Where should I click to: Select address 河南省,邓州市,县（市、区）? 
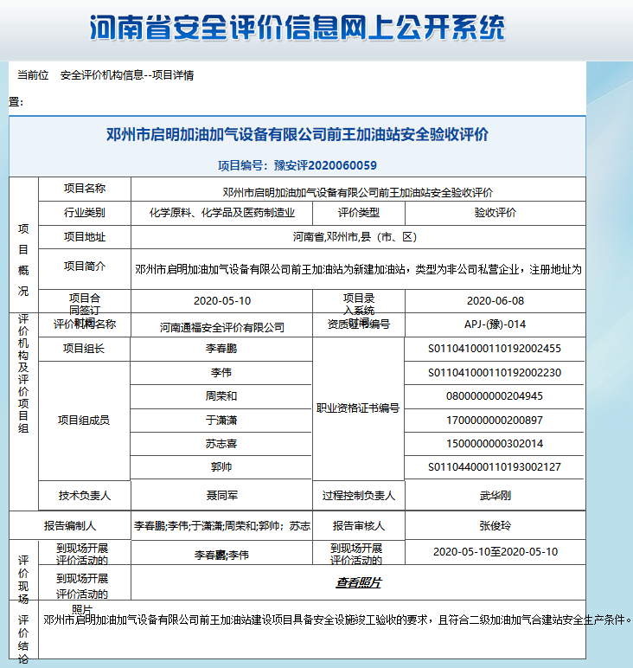(x=355, y=237)
